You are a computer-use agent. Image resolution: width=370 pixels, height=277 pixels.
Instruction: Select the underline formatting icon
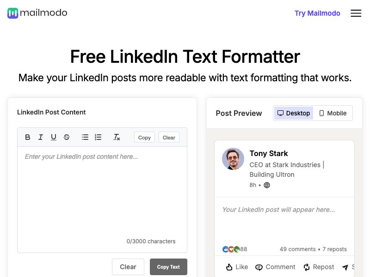[53, 137]
